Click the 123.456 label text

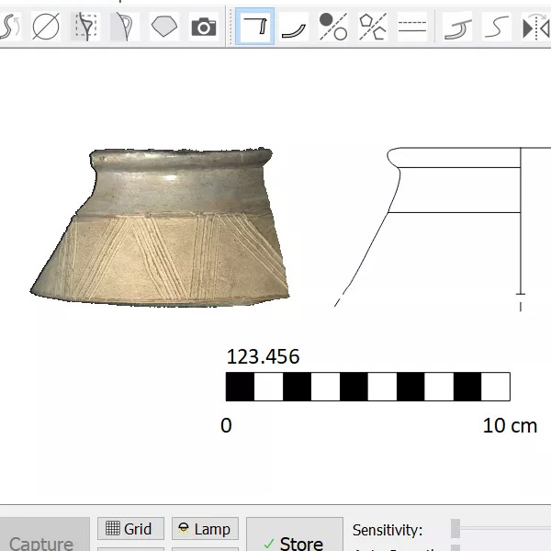pos(263,356)
